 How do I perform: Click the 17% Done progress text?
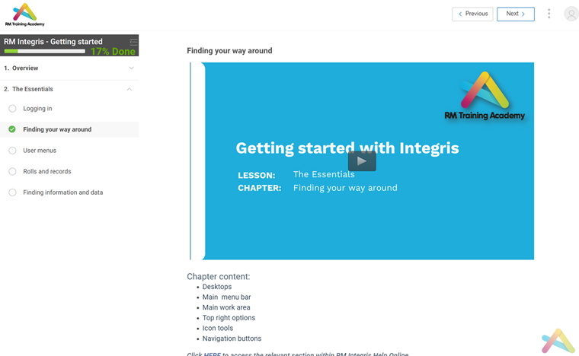click(113, 52)
